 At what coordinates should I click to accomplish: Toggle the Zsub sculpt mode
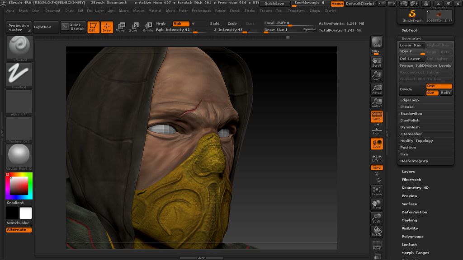tap(232, 23)
